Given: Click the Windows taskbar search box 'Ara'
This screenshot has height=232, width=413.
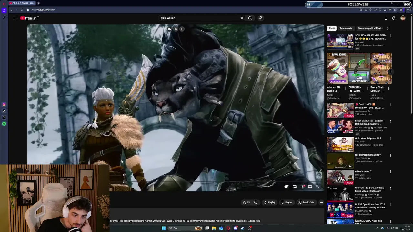Looking at the screenshot, I should click(x=185, y=228).
